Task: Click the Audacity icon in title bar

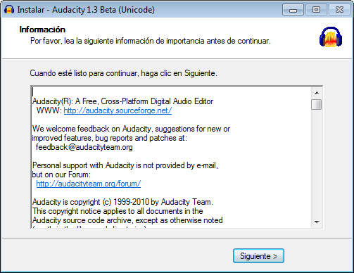Action: click(9, 10)
